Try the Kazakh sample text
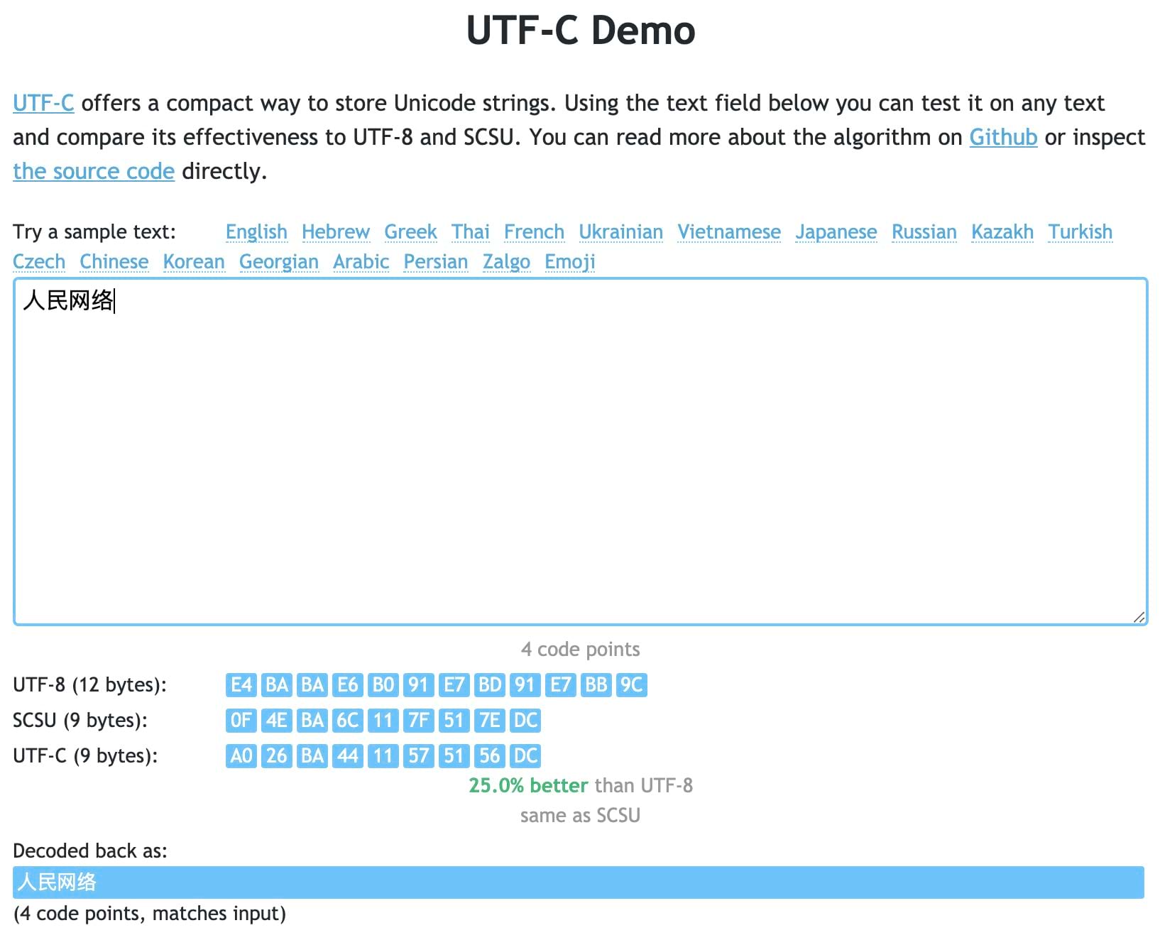The image size is (1160, 940). click(x=1002, y=232)
